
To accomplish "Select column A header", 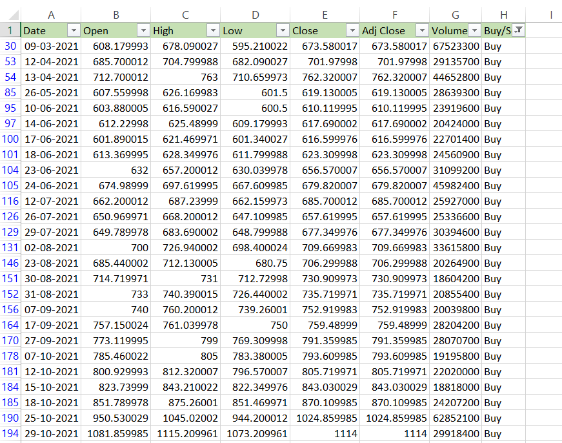I will (x=51, y=14).
